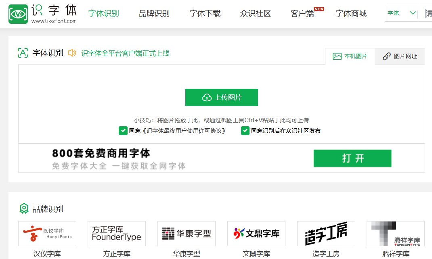Screen dimensions: 432x259
Task: Open the 字体下载 navigation menu item
Action: (x=205, y=14)
